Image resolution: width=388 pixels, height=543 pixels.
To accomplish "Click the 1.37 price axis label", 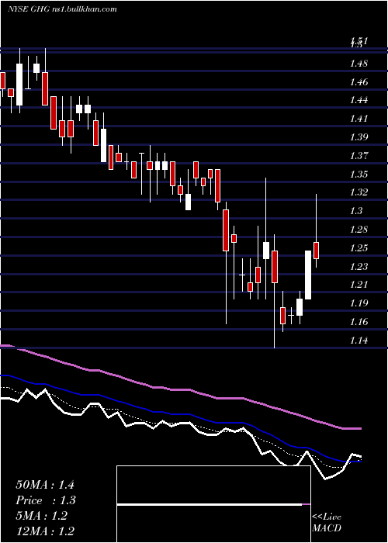I will [x=359, y=156].
